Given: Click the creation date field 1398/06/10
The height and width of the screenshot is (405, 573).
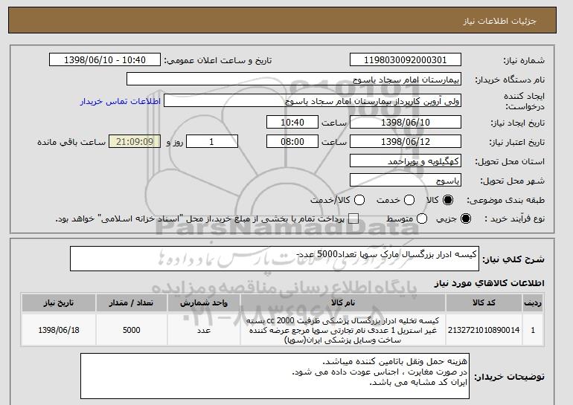Looking at the screenshot, I should pyautogui.click(x=406, y=122).
